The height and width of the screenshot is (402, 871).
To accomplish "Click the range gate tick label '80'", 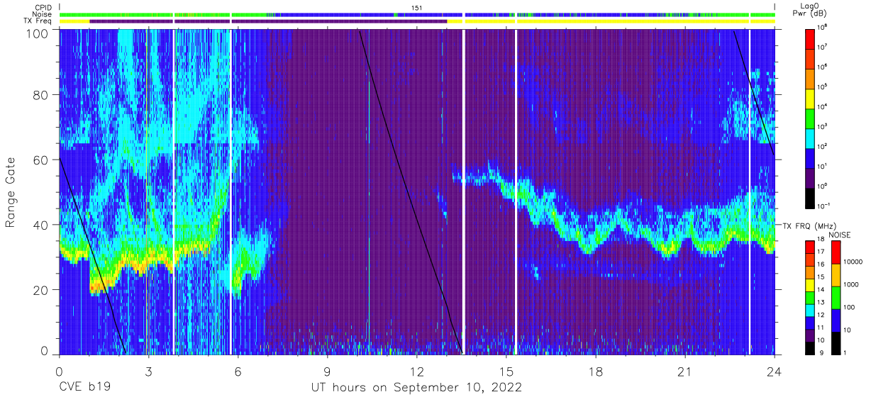I will 41,95.
